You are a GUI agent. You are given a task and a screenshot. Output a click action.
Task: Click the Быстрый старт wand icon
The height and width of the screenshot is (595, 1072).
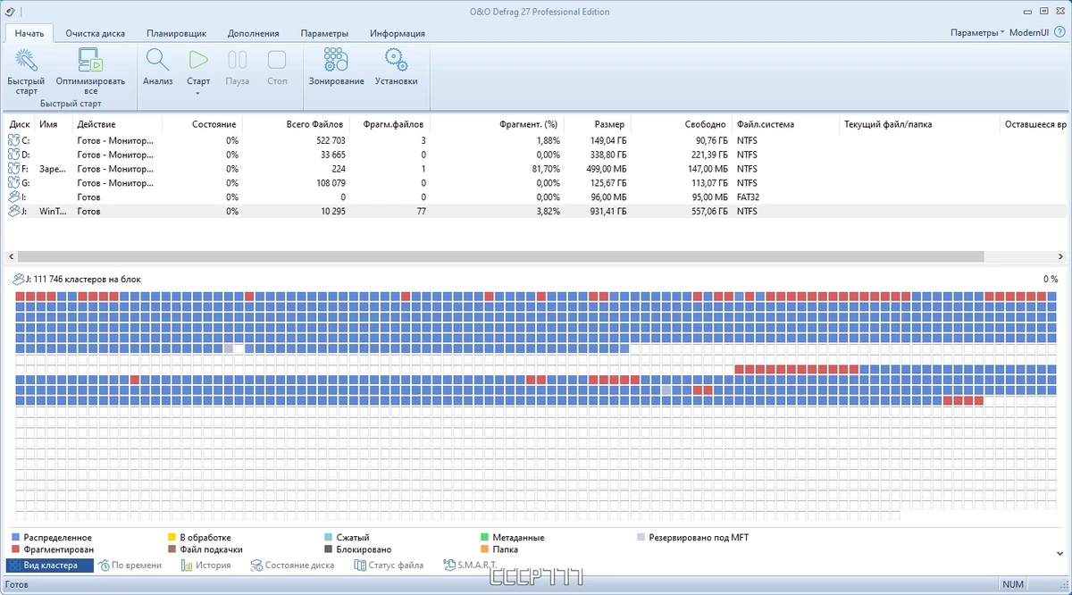pyautogui.click(x=27, y=60)
